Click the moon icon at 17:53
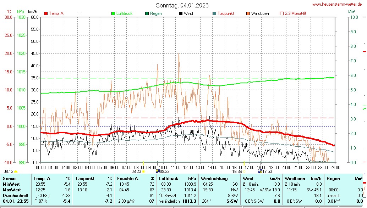The width and height of the screenshot is (367, 208). point(260,172)
